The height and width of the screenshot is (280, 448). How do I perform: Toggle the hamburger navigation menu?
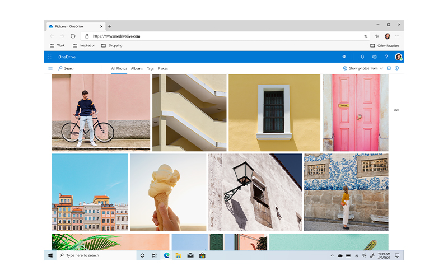[50, 68]
